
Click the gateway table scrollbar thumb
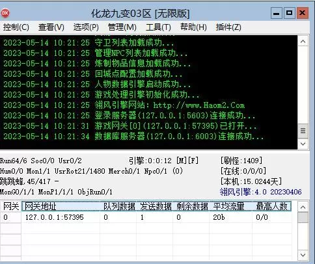(303, 217)
